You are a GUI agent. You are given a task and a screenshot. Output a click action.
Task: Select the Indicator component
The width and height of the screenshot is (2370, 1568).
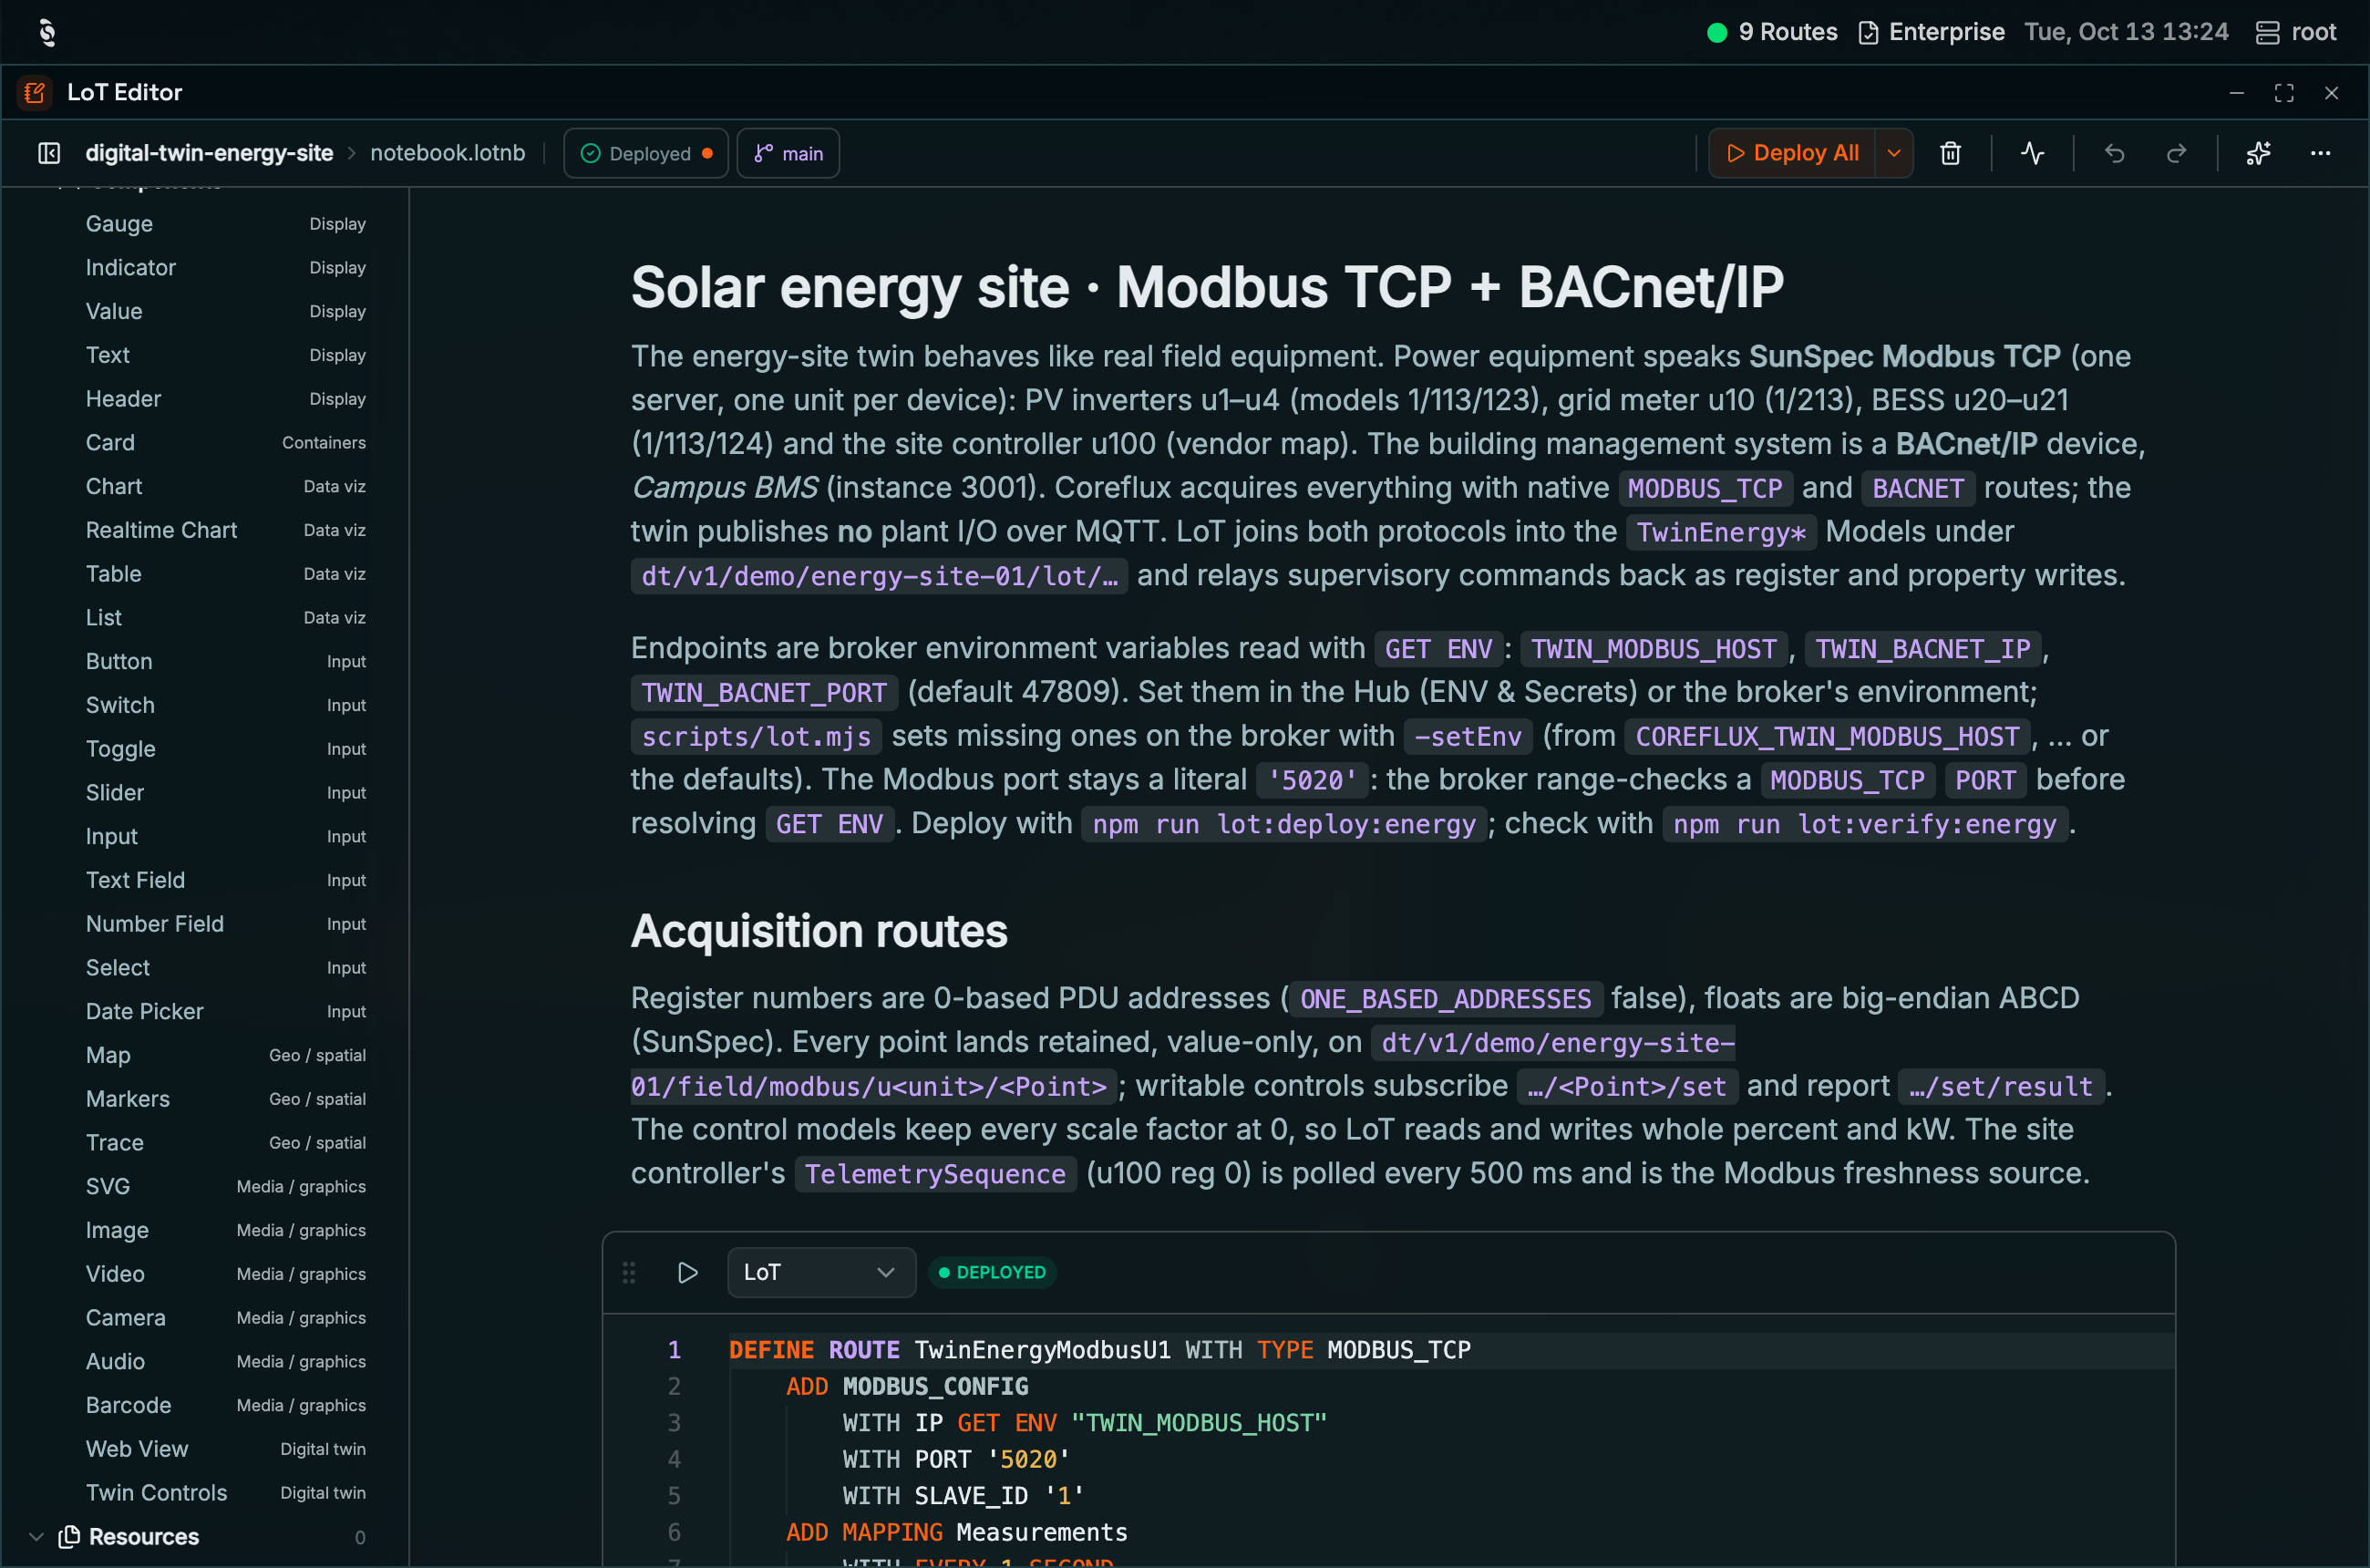coord(225,268)
